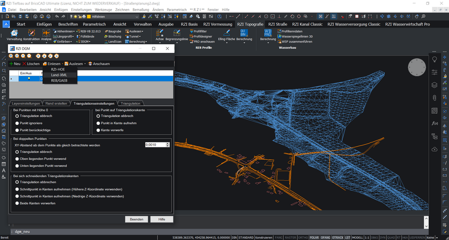
Task: Click the Wasserspiegellinien 3D tool
Action: coord(296,36)
